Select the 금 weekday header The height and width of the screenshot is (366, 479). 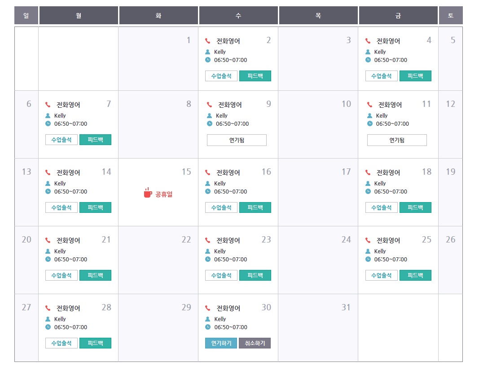pyautogui.click(x=398, y=16)
